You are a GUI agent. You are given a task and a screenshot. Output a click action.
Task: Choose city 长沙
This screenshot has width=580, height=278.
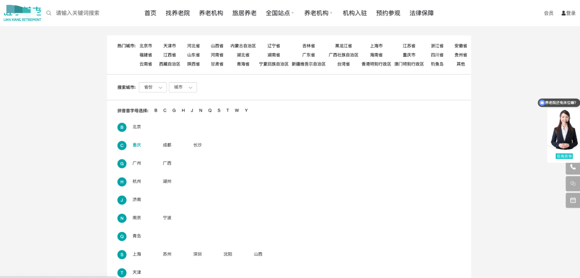coord(198,145)
